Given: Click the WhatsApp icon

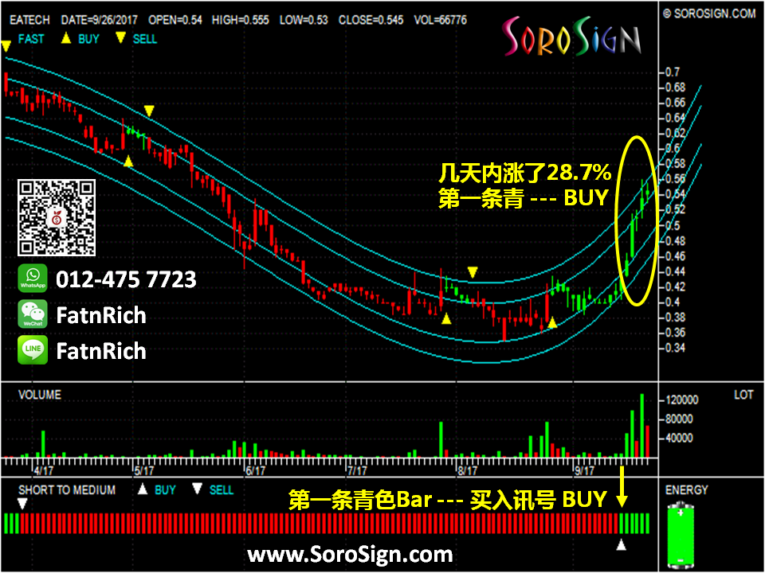Looking at the screenshot, I should (x=33, y=279).
